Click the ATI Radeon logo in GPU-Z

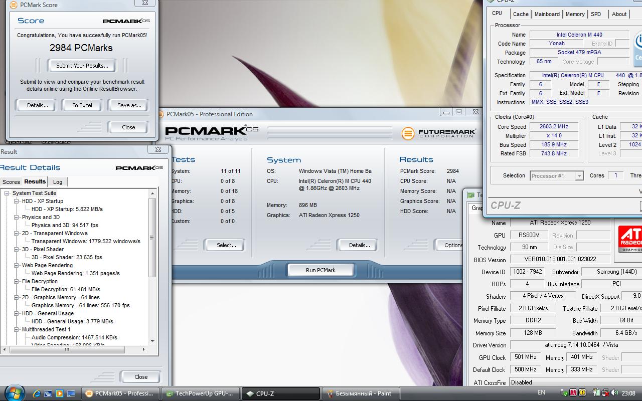click(630, 239)
